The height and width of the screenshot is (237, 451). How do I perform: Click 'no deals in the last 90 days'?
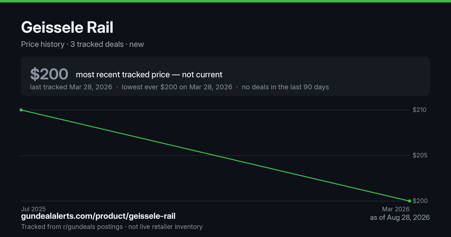coord(285,87)
